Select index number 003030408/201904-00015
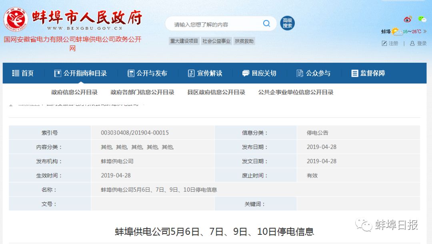The width and height of the screenshot is (432, 244). click(135, 133)
